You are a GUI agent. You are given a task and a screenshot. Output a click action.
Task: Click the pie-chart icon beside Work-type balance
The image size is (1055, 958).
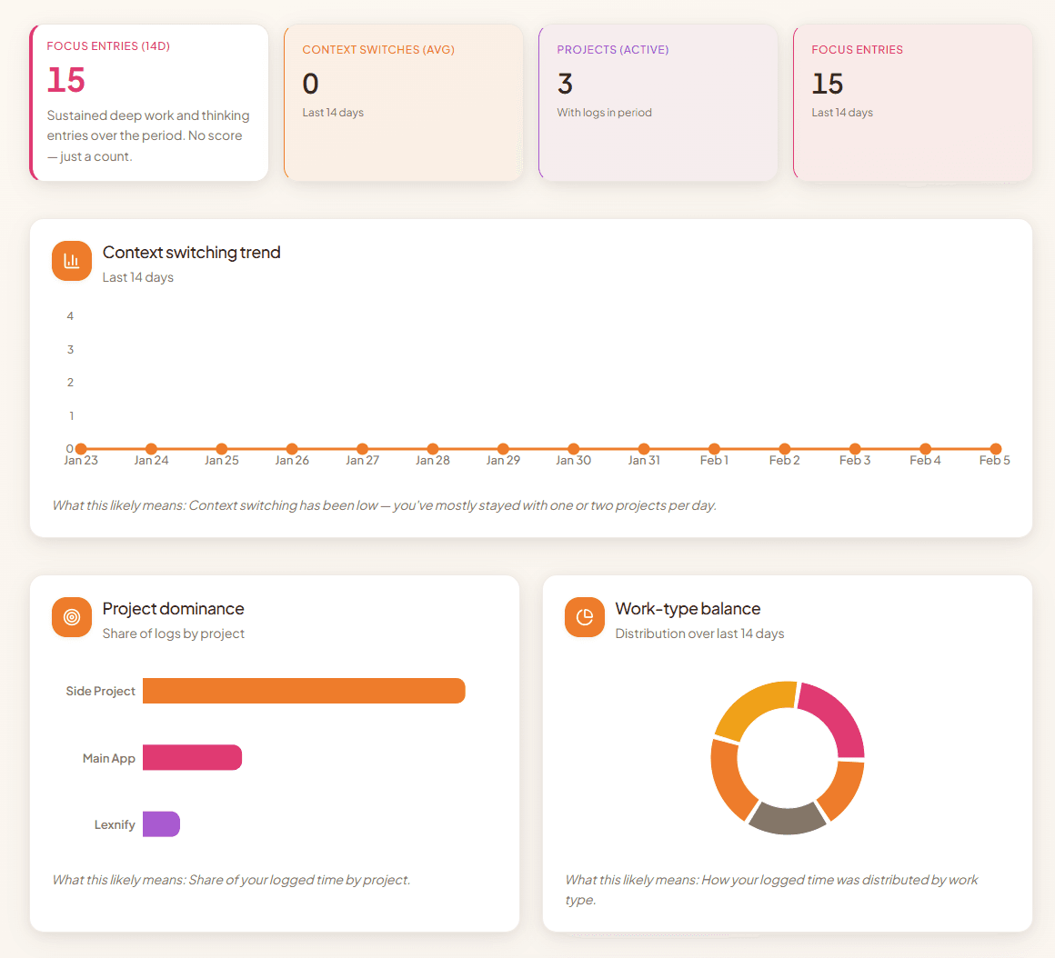click(x=584, y=616)
